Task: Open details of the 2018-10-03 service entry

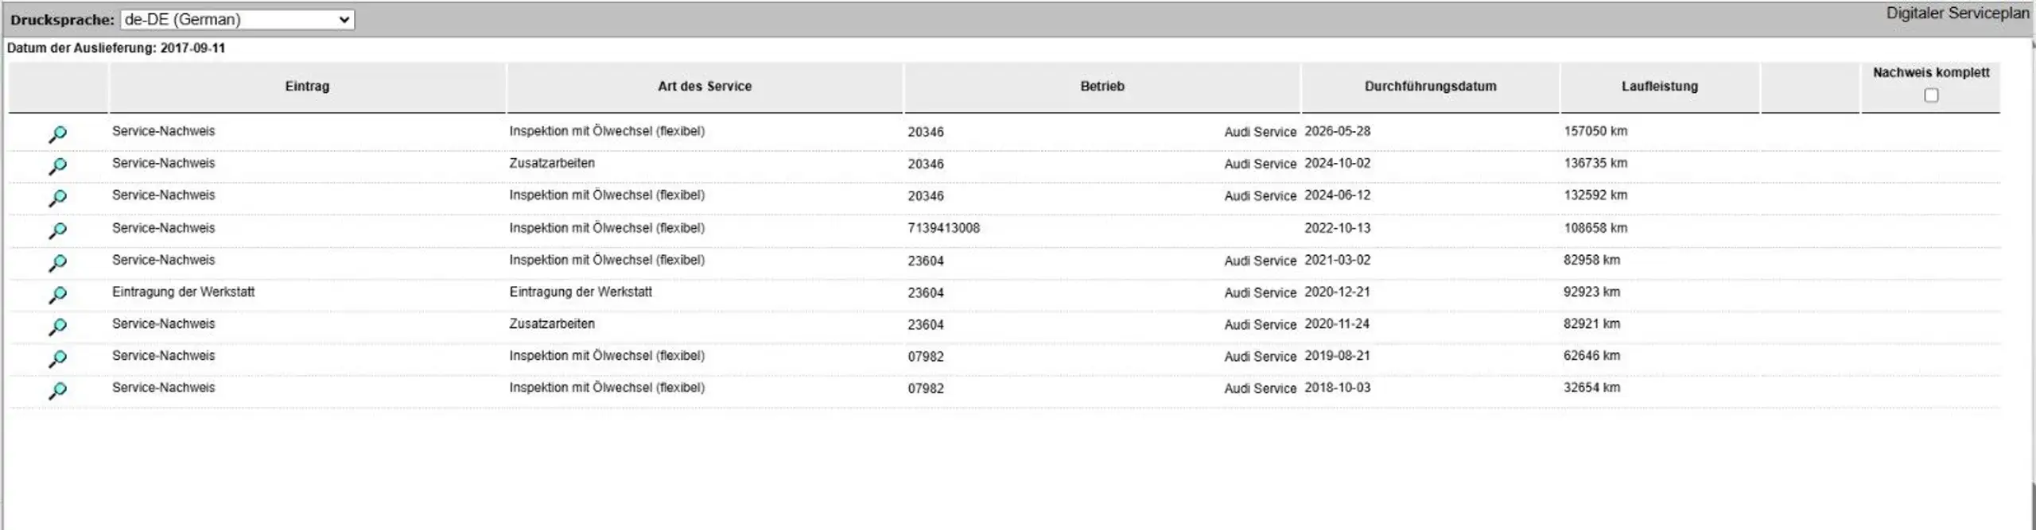Action: (x=57, y=390)
